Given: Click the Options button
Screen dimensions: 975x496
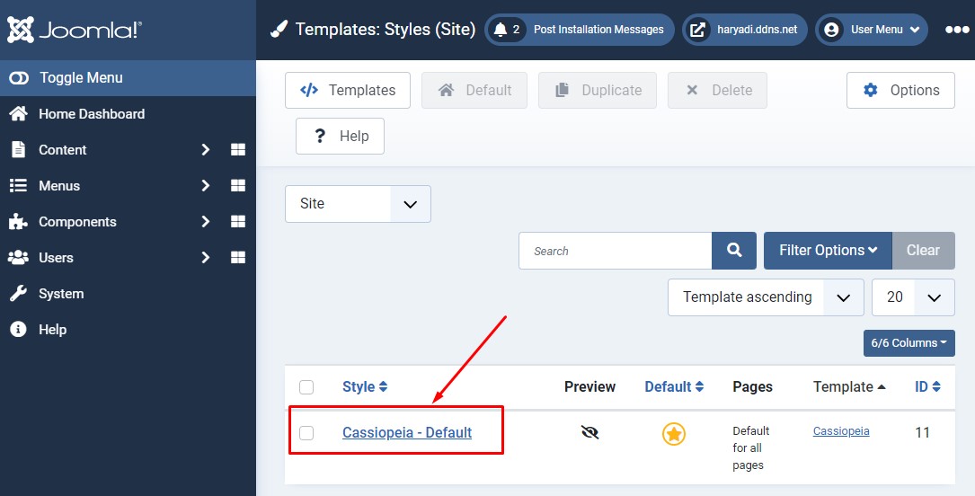Looking at the screenshot, I should point(900,91).
